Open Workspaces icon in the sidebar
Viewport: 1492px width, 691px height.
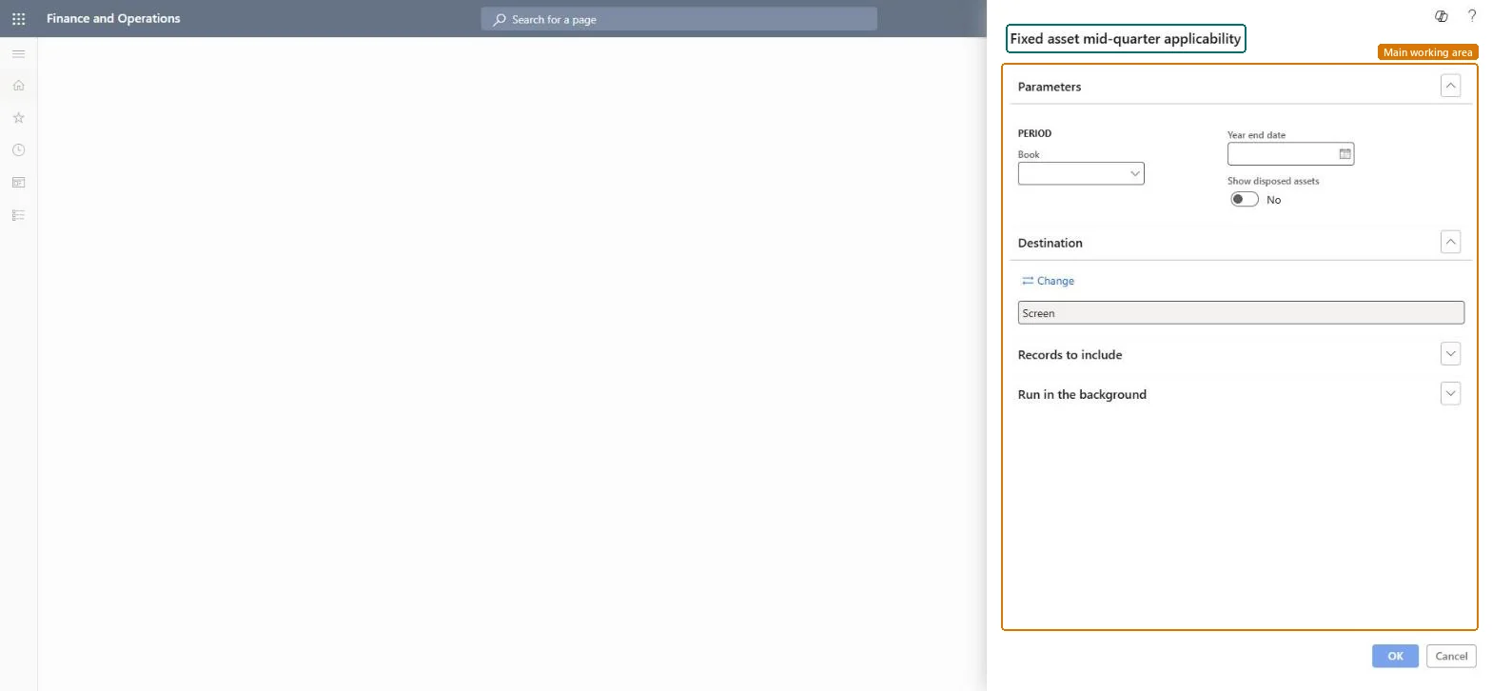(x=18, y=183)
